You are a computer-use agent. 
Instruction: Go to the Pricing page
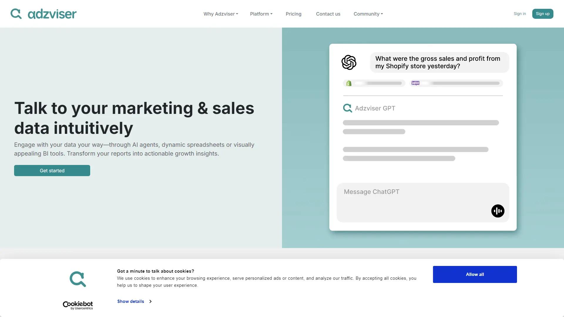point(293,14)
